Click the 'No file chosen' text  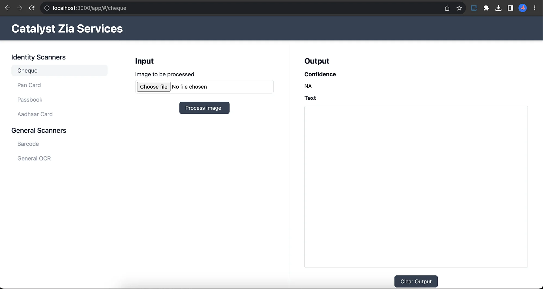pyautogui.click(x=190, y=87)
